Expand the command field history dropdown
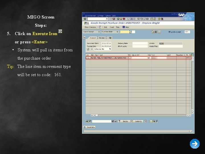The image size is (205, 154). click(x=107, y=19)
